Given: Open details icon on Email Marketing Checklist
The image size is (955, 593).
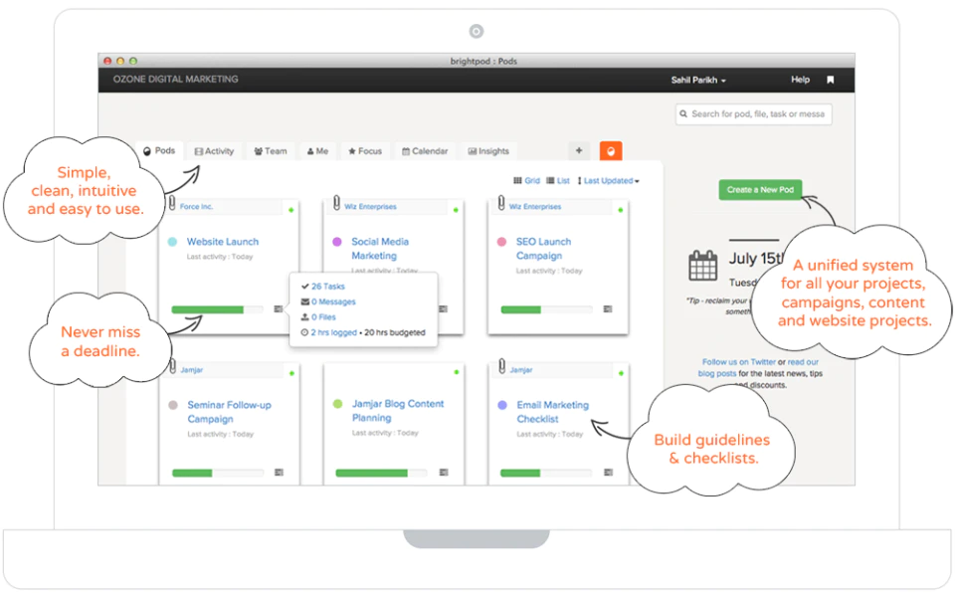Looking at the screenshot, I should (608, 473).
